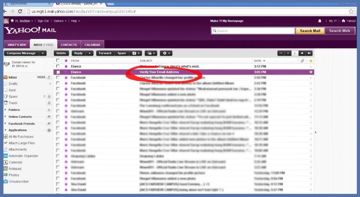Switch to What's New tab
This screenshot has width=360, height=197.
pyautogui.click(x=17, y=45)
